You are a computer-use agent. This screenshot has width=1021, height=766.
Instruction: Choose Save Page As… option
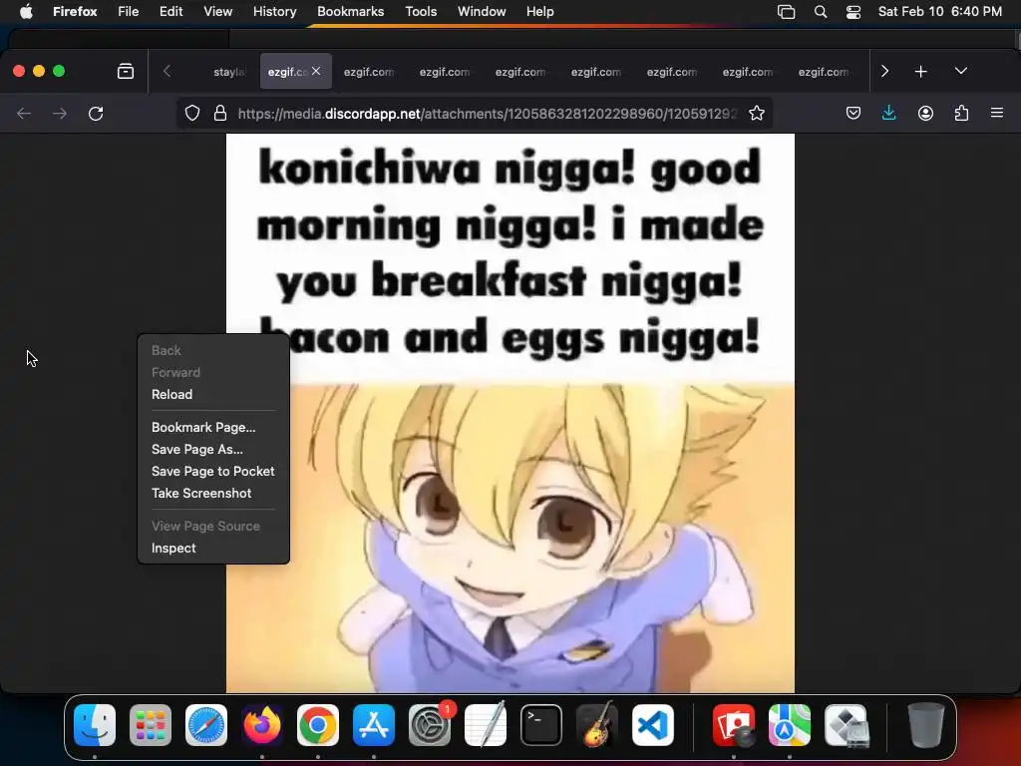[213, 450]
